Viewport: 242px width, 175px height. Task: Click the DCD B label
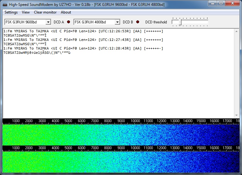coord(128,22)
